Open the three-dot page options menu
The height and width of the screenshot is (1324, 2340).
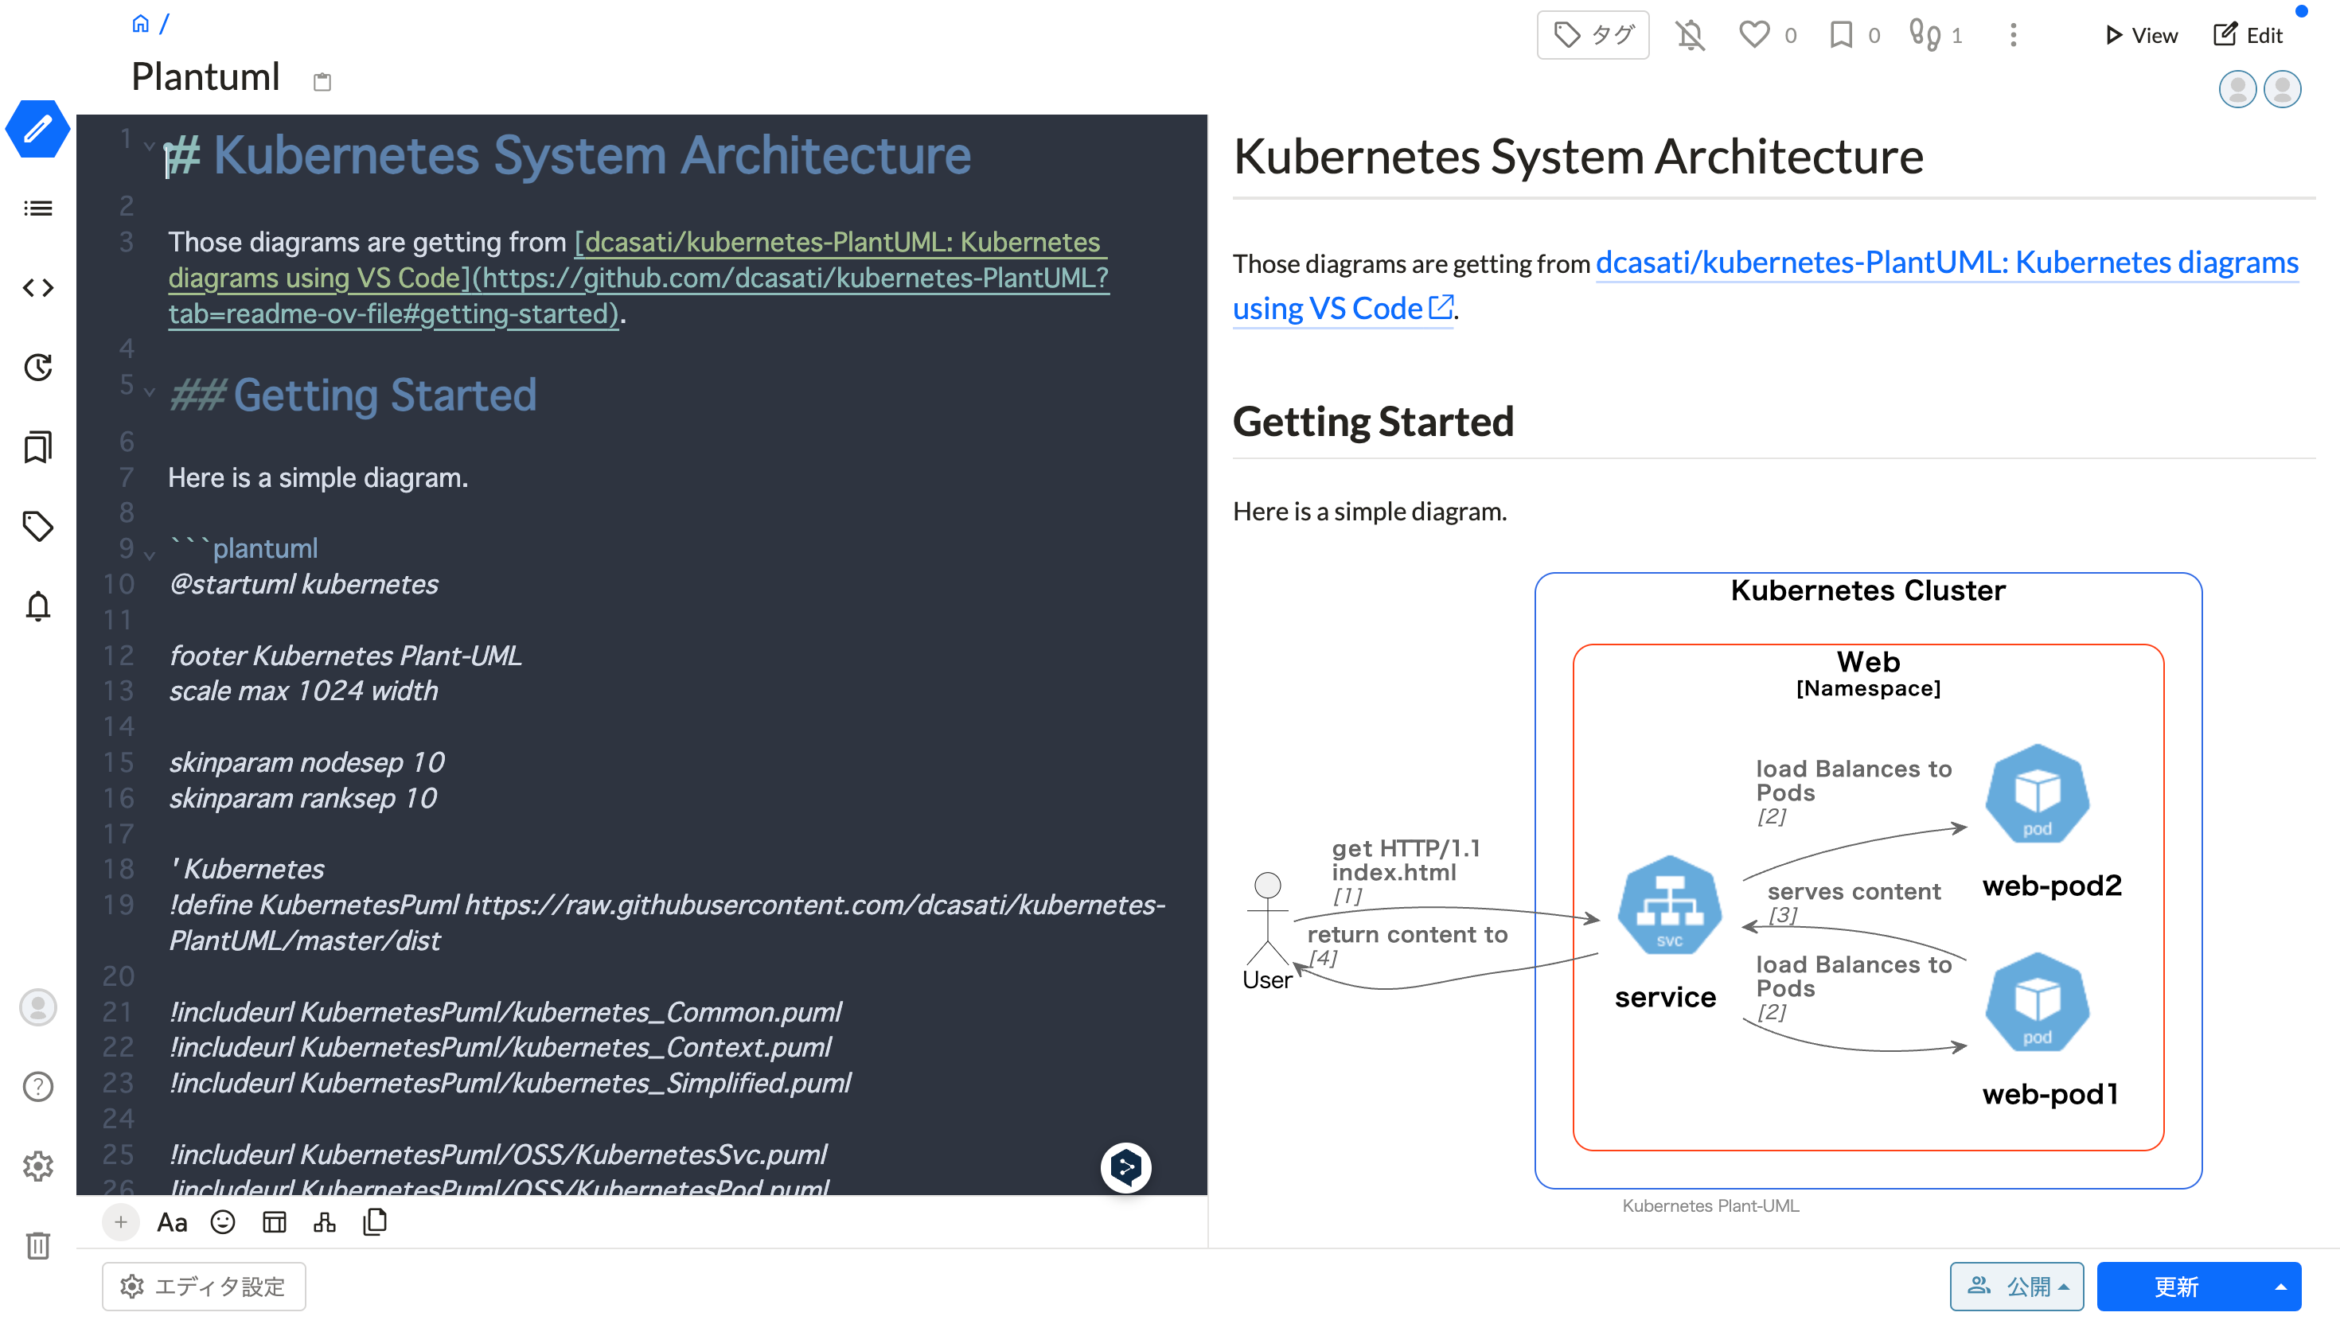point(2013,36)
